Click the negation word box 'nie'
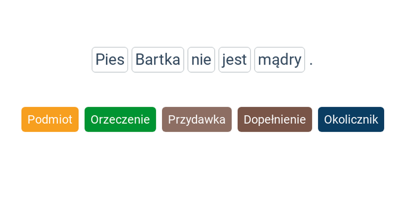The width and height of the screenshot is (405, 202). click(x=201, y=60)
